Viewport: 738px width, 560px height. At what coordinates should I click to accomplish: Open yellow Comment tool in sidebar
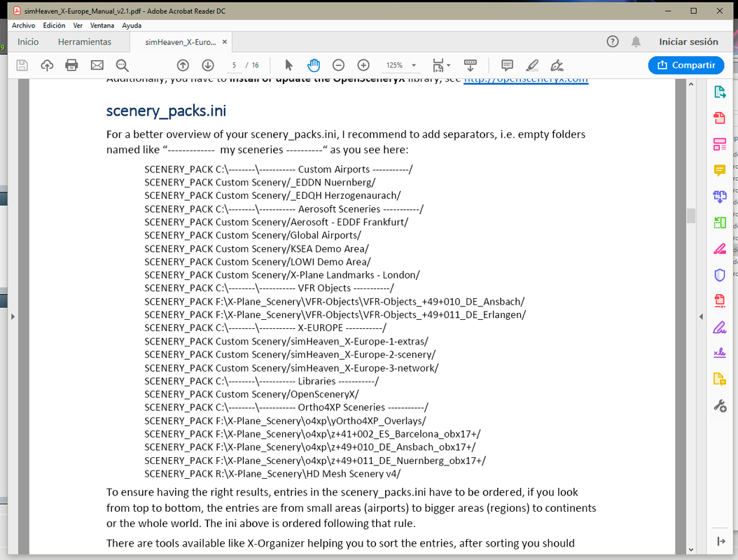click(720, 170)
